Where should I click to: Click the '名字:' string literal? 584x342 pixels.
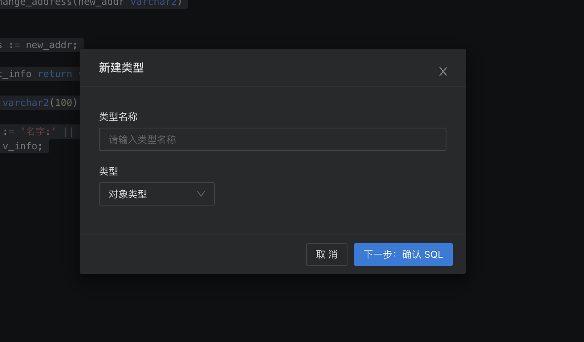point(37,131)
